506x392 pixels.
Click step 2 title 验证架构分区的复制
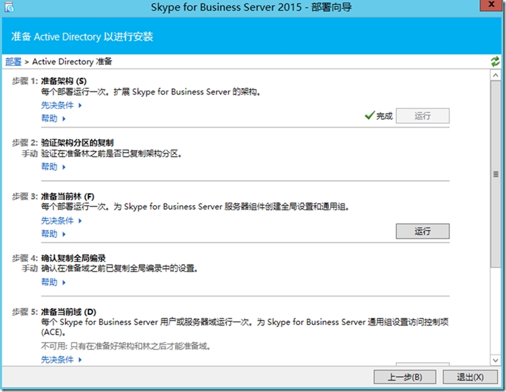click(77, 143)
